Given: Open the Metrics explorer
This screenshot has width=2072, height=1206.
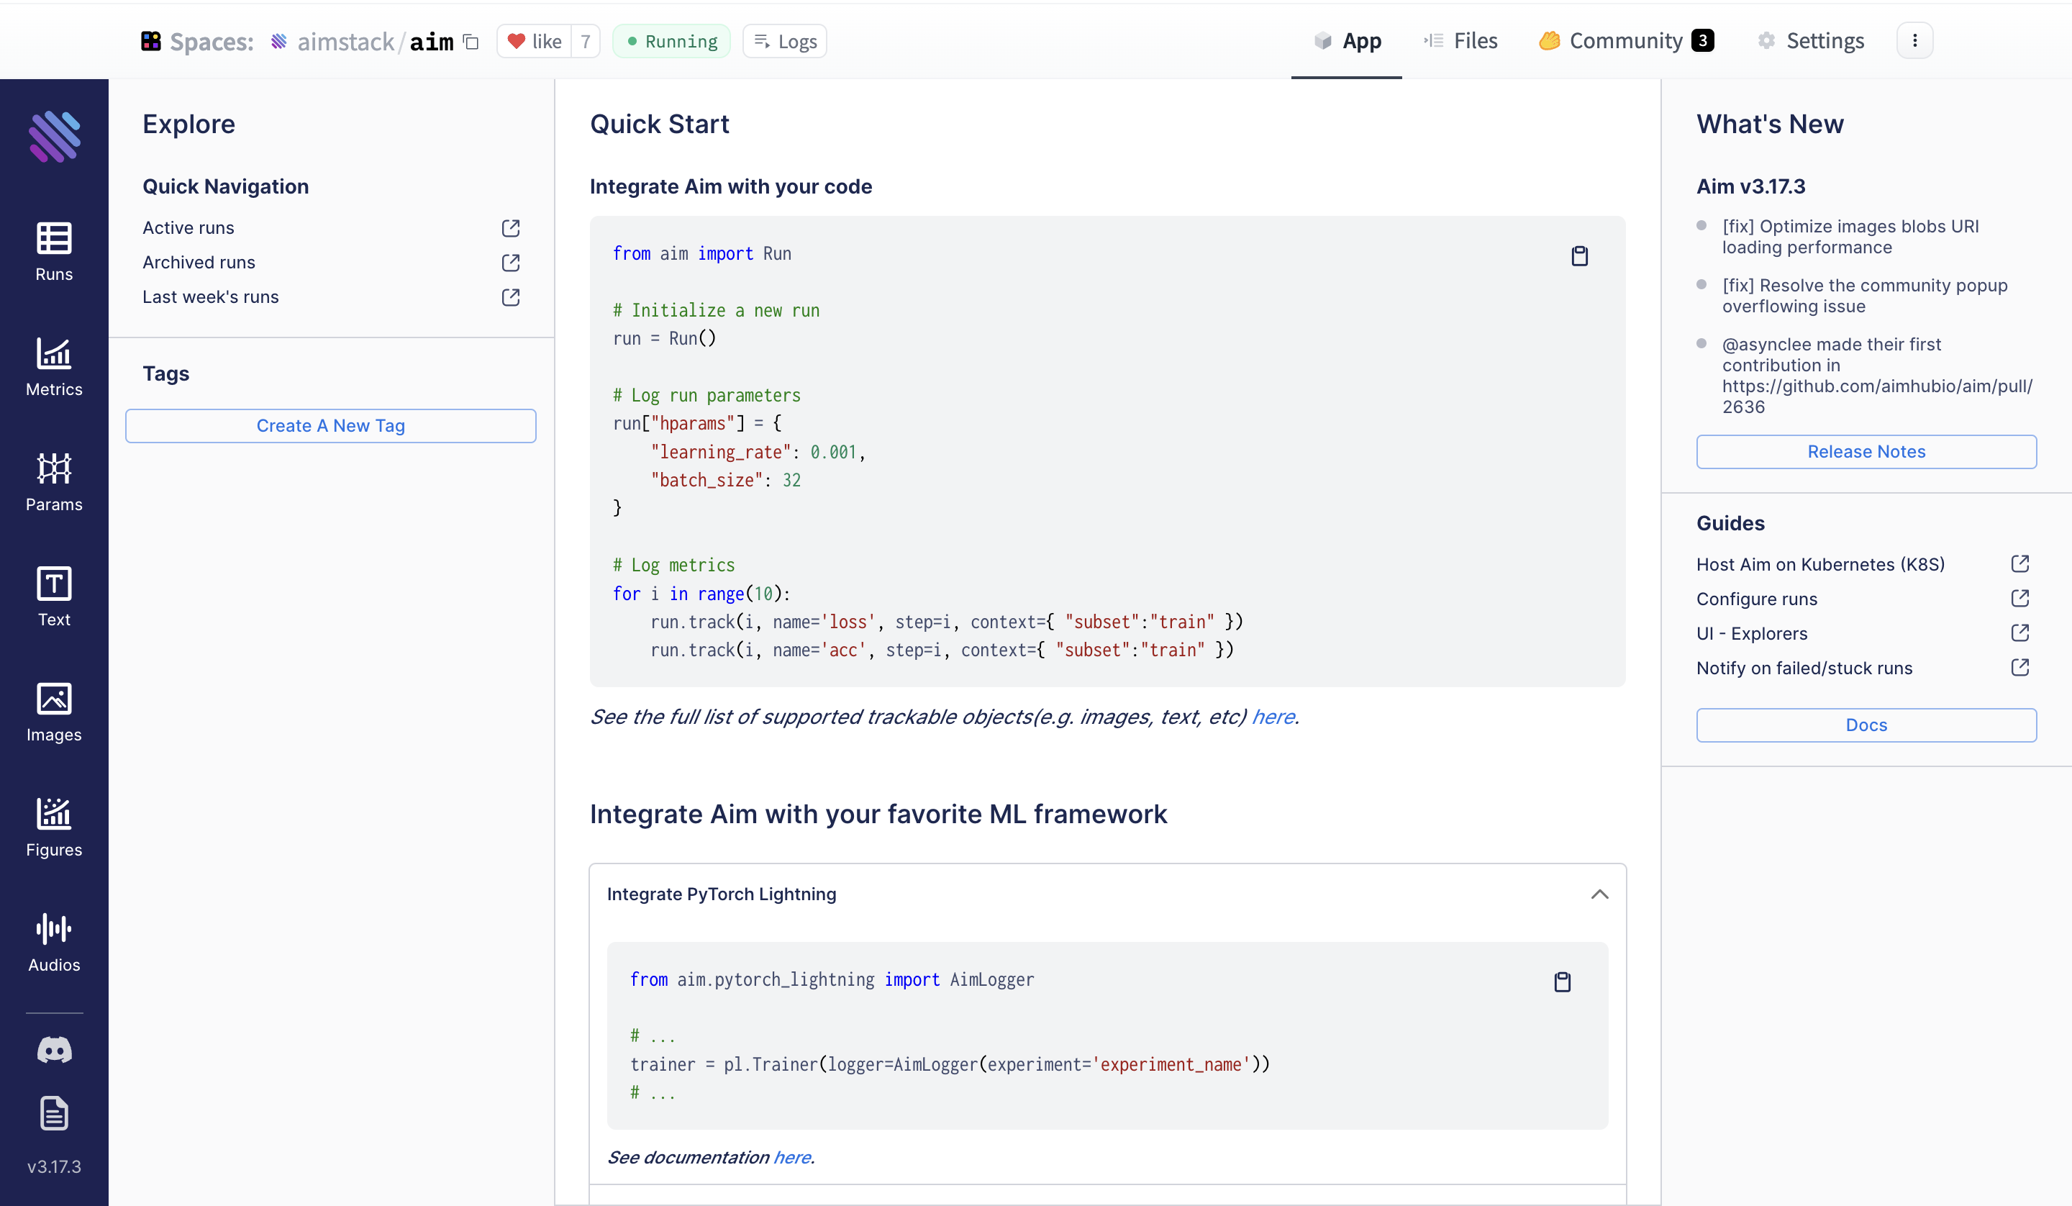Looking at the screenshot, I should pyautogui.click(x=54, y=367).
